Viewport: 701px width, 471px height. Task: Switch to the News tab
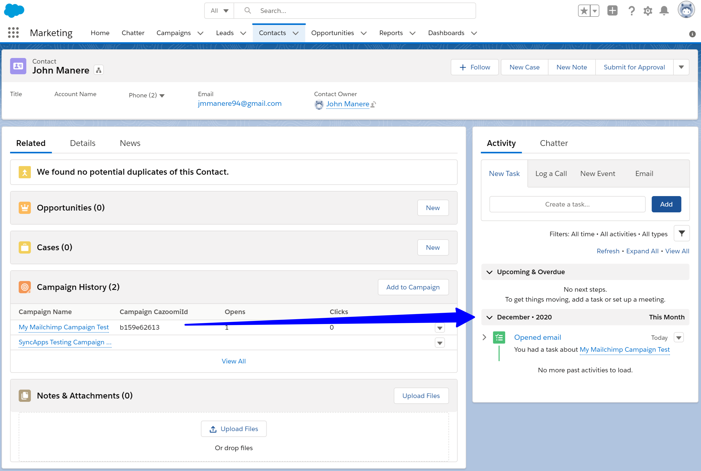[x=130, y=143]
